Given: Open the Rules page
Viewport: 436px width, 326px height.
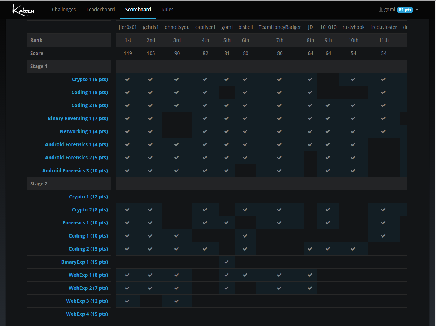Looking at the screenshot, I should (x=167, y=10).
